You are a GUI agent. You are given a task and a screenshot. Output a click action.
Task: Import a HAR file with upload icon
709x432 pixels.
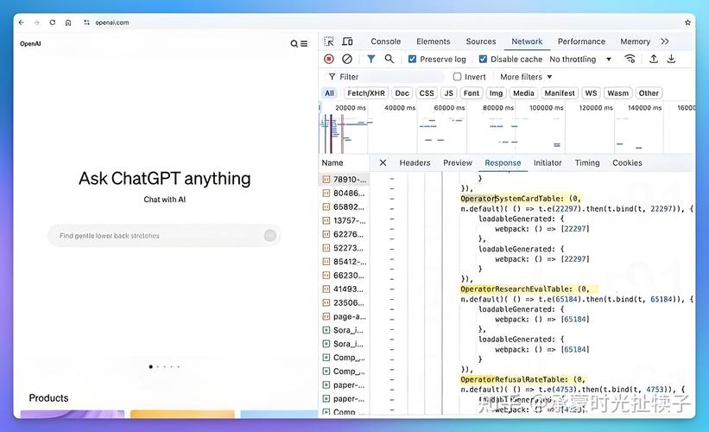point(654,59)
